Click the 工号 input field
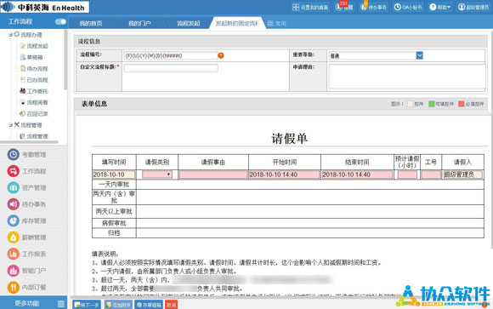 (x=431, y=175)
